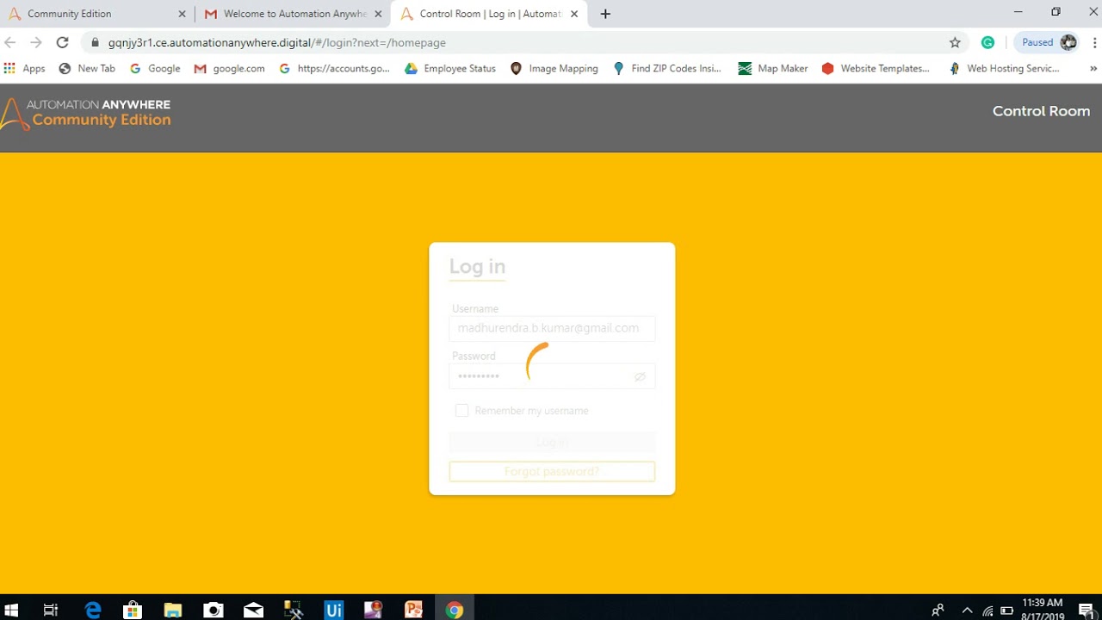Launch Microsoft Edge from taskbar
The height and width of the screenshot is (620, 1102).
93,610
